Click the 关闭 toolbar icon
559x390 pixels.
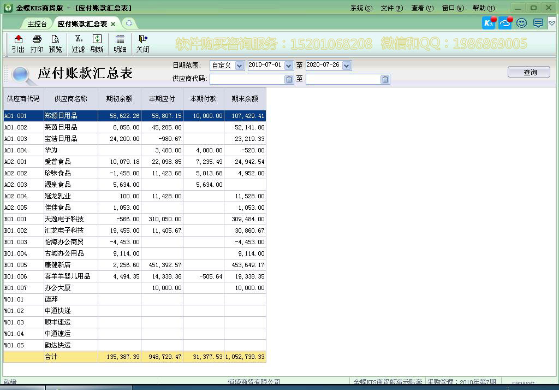[x=142, y=44]
